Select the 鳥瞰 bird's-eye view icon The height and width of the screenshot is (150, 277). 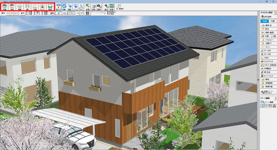(x=20, y=7)
